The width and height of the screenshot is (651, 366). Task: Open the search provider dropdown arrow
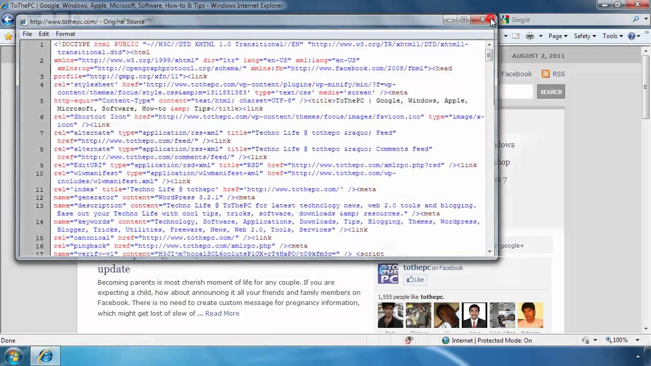coord(645,19)
